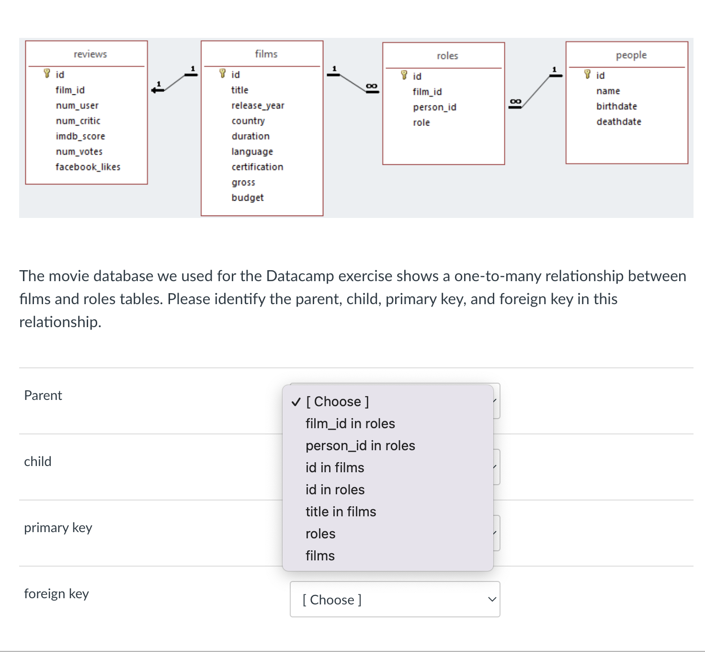Select the person_id in roles option
705x660 pixels.
pos(360,445)
